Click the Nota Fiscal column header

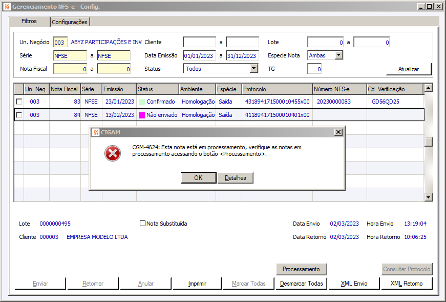[x=65, y=89]
